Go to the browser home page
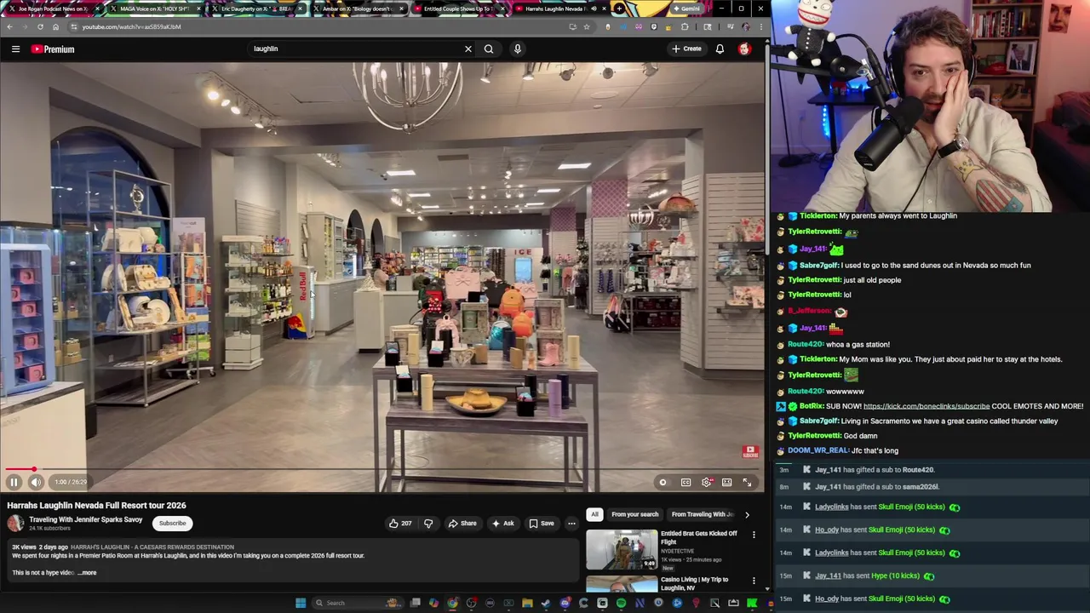Image resolution: width=1090 pixels, height=613 pixels. pyautogui.click(x=55, y=26)
